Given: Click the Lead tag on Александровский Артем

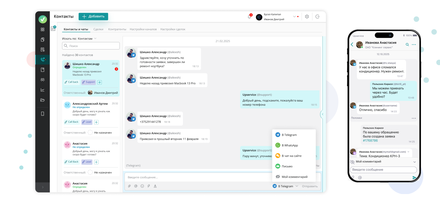Looking at the screenshot, I should pos(87,122).
